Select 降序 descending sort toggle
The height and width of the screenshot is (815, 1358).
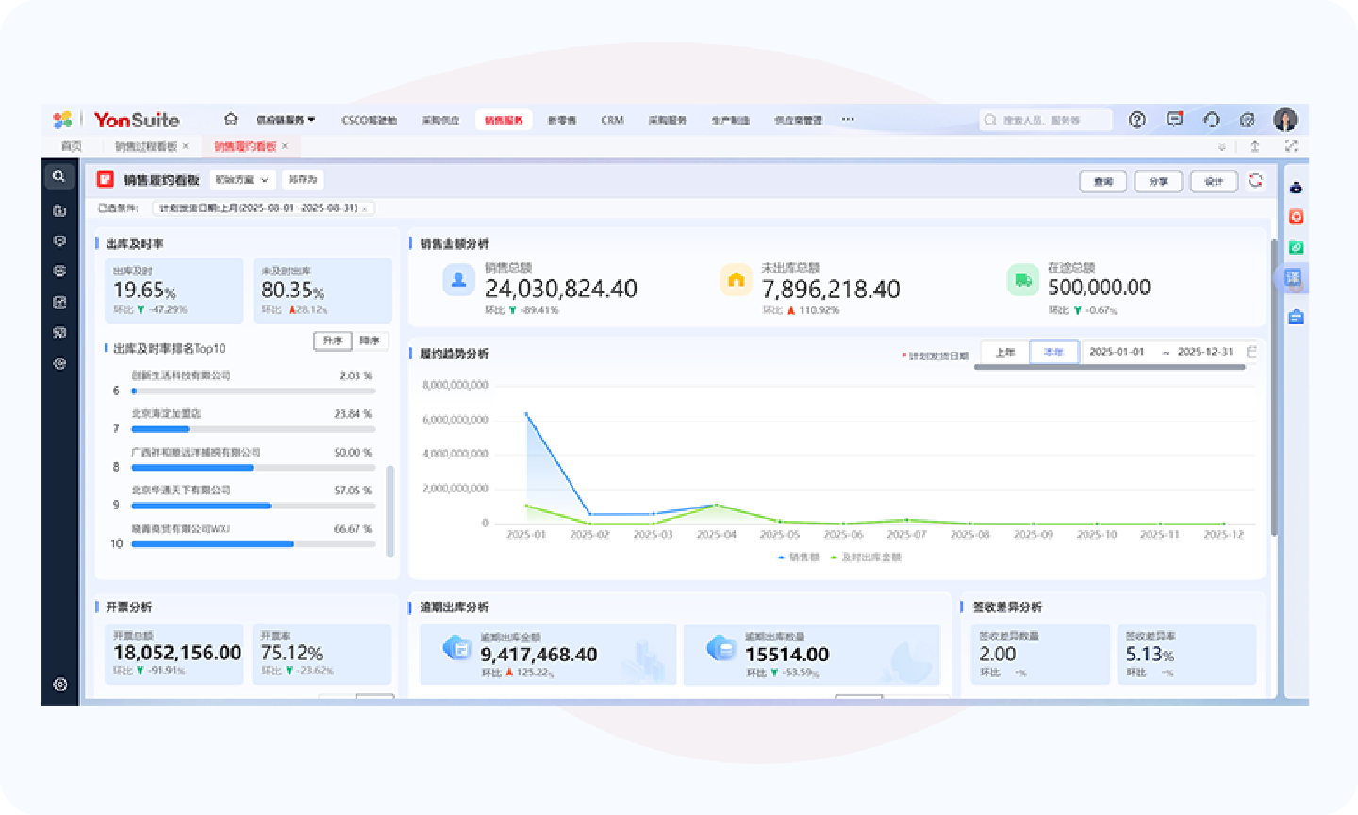[370, 341]
